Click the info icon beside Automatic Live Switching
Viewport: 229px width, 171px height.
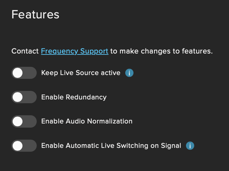tap(190, 146)
